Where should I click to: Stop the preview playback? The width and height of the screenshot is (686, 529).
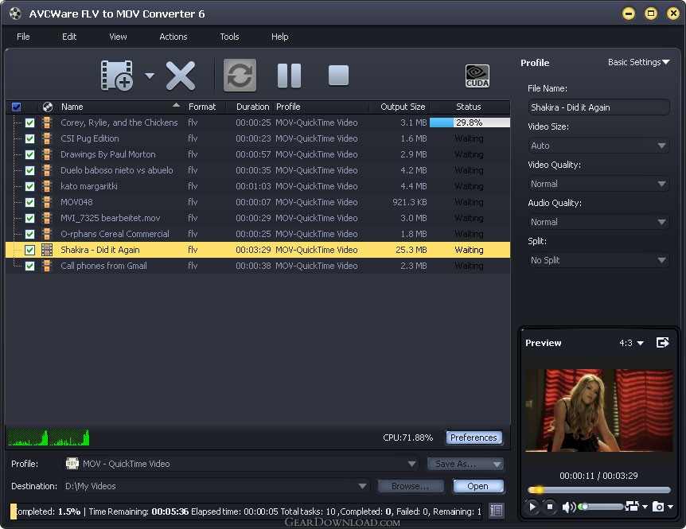(x=550, y=507)
